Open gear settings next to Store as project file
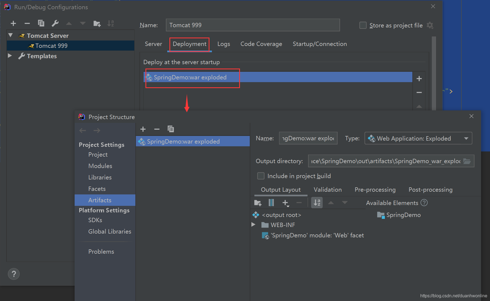This screenshot has width=490, height=301. 430,25
